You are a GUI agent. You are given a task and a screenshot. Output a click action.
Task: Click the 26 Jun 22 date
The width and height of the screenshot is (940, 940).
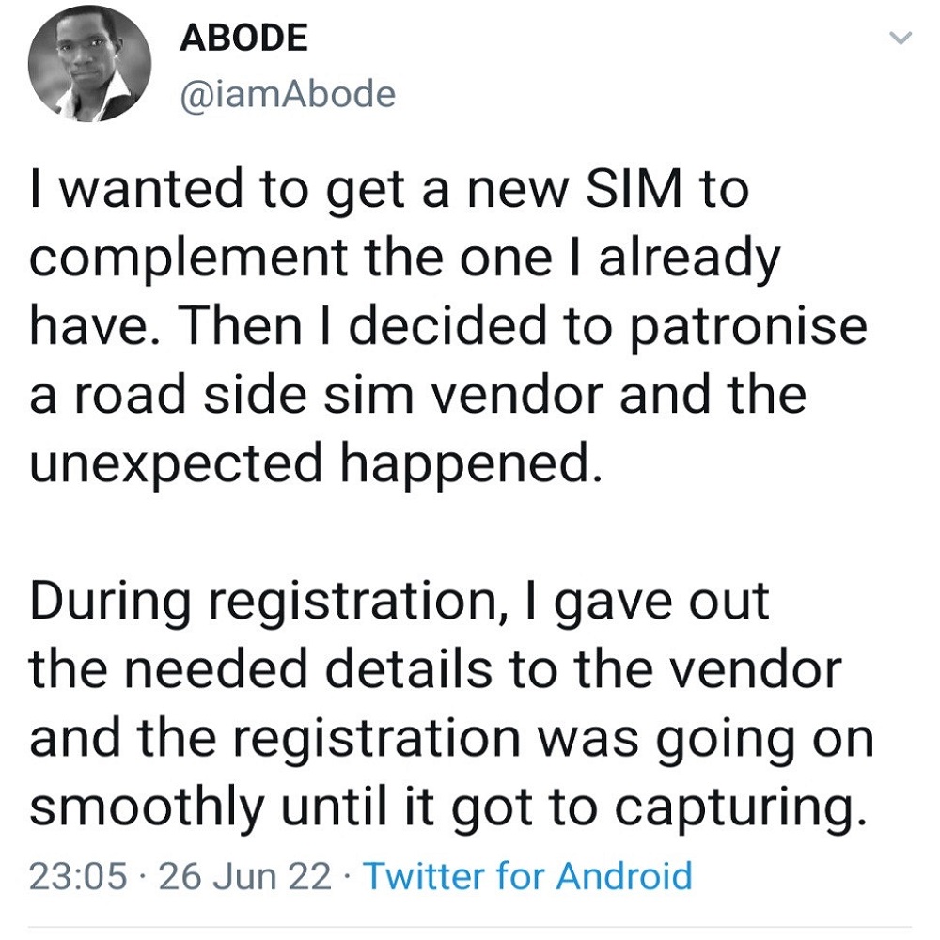(244, 875)
